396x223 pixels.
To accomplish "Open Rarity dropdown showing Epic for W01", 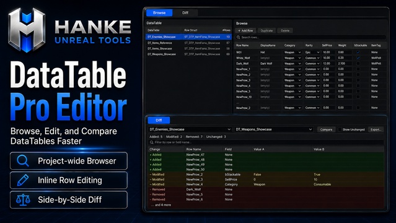I will pyautogui.click(x=312, y=52).
